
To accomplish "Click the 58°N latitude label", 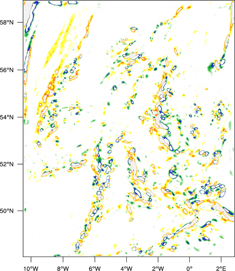I will click(x=7, y=22).
